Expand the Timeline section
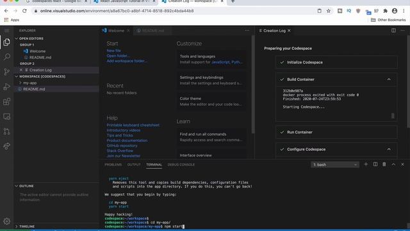 (56, 227)
